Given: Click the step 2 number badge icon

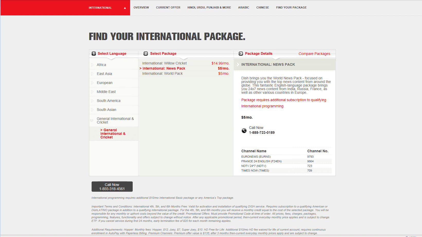Looking at the screenshot, I should (146, 53).
